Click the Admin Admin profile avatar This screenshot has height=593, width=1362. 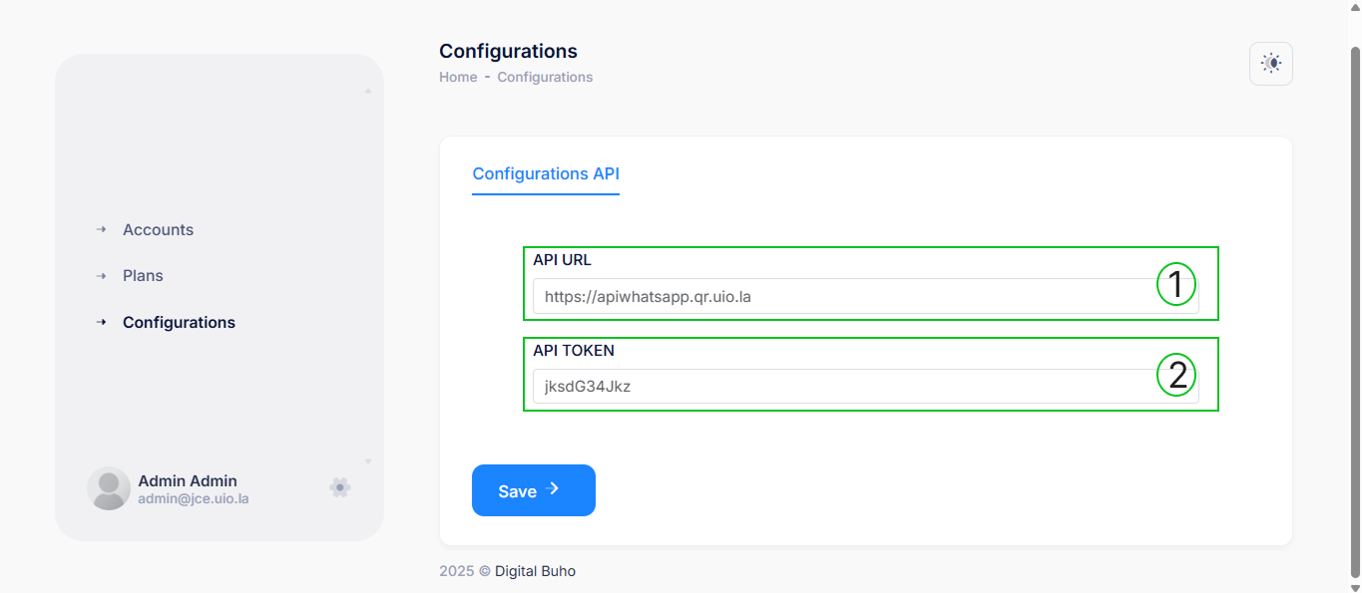point(109,488)
